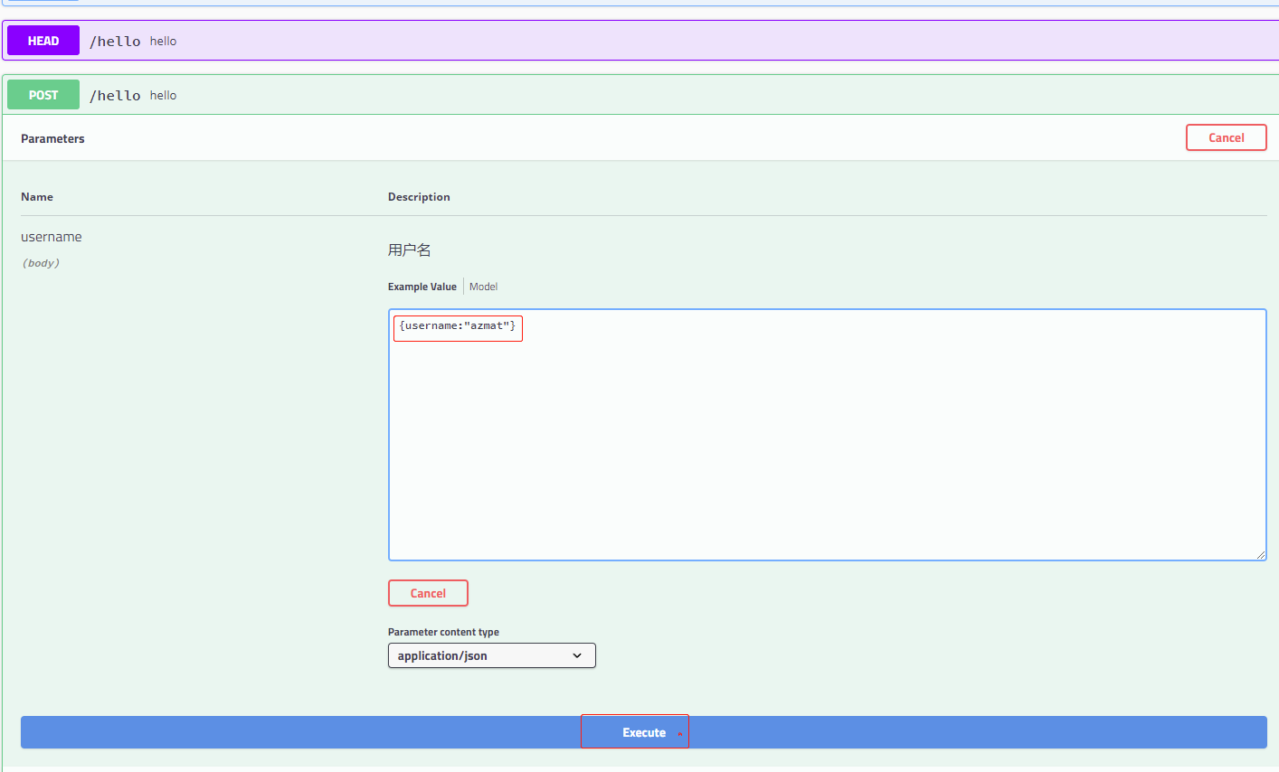Grab the text area resize handle
Screen dimensions: 1279x772
coord(1261,555)
